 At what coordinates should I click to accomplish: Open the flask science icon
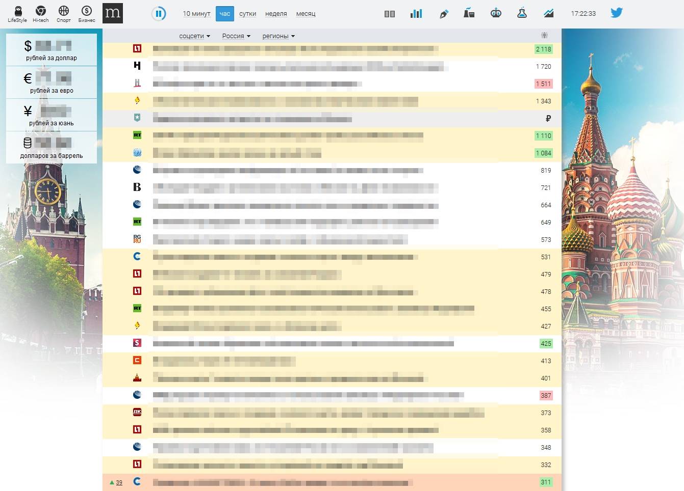(522, 14)
